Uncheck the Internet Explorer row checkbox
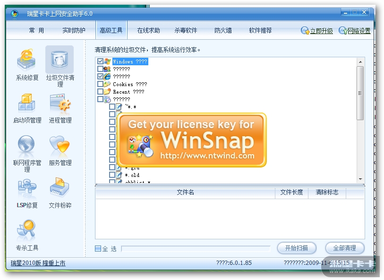Viewport: 384px width, 280px height. (x=100, y=77)
